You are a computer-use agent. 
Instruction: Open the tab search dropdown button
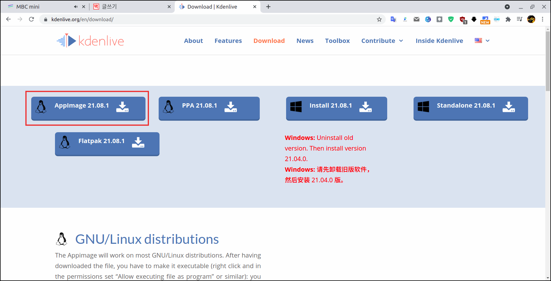(x=507, y=7)
